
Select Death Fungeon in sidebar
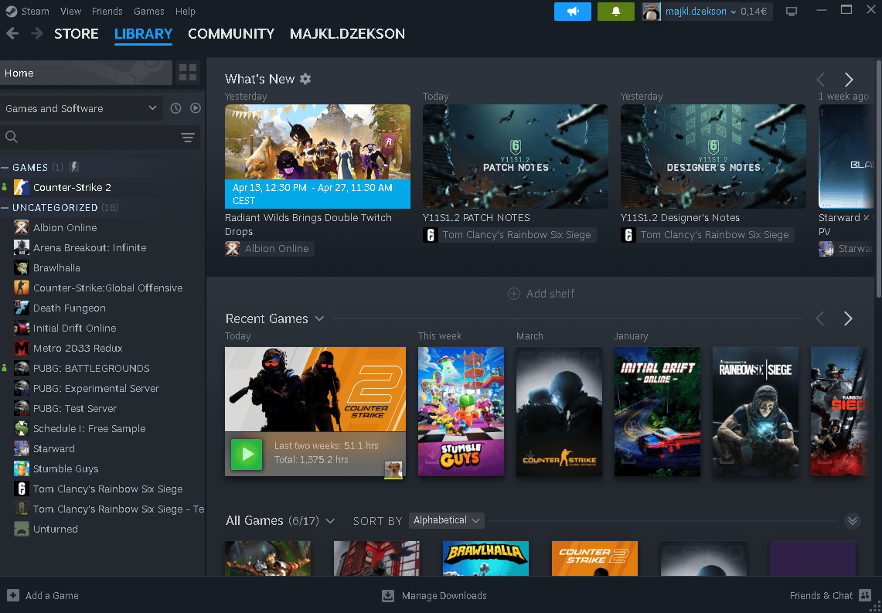pyautogui.click(x=103, y=308)
